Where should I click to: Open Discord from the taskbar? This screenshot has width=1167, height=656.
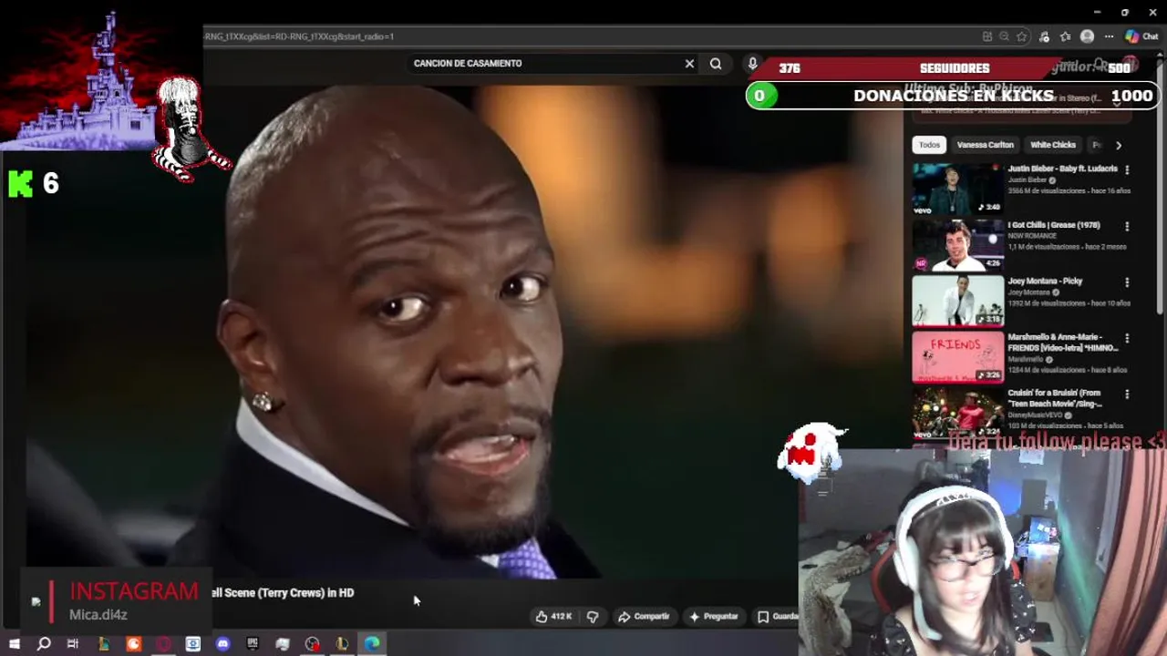point(223,644)
